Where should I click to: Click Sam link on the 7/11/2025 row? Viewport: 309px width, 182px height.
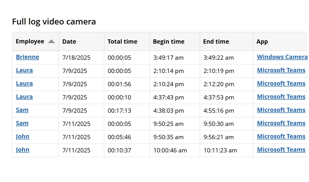[x=22, y=123]
